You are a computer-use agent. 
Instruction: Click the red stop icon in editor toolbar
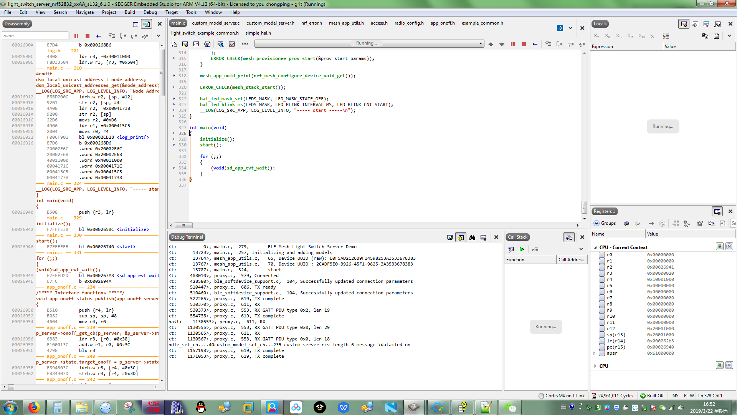point(524,44)
